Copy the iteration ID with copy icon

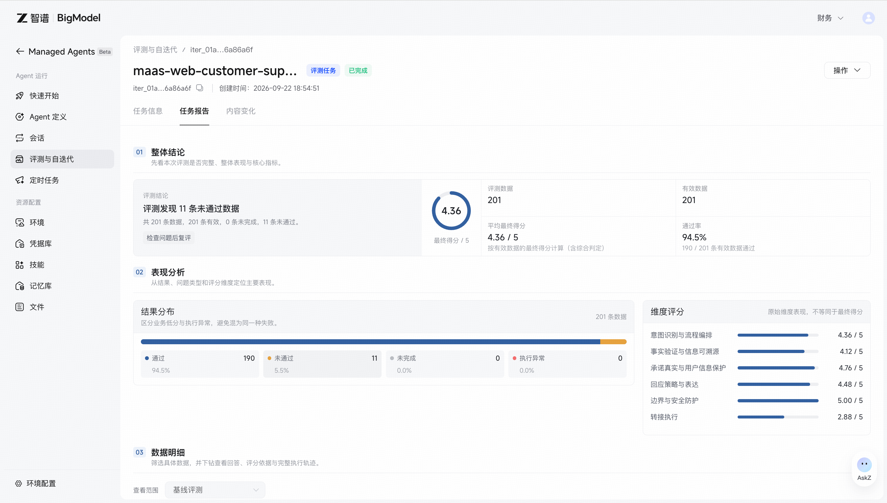[x=200, y=88]
